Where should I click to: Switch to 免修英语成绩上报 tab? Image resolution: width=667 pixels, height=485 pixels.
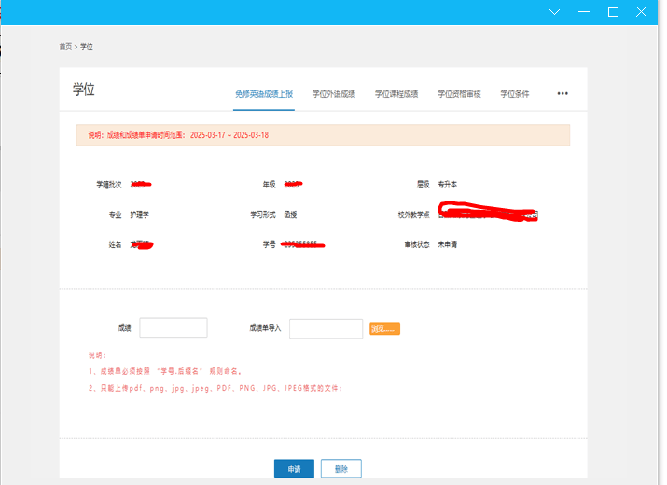point(264,94)
